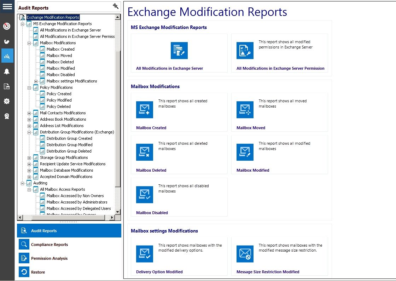396x281 pixels.
Task: Switch to the Compliance Reports section
Action: coord(69,244)
